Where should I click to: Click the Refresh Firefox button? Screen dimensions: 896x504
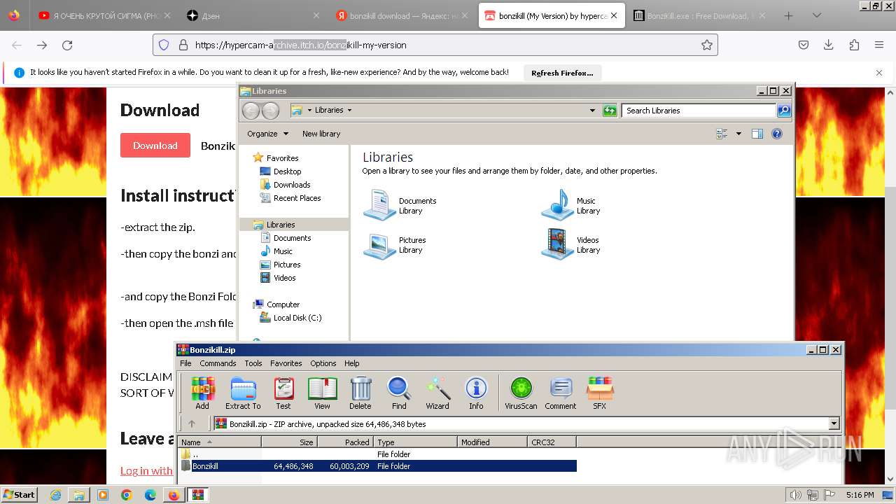click(562, 73)
